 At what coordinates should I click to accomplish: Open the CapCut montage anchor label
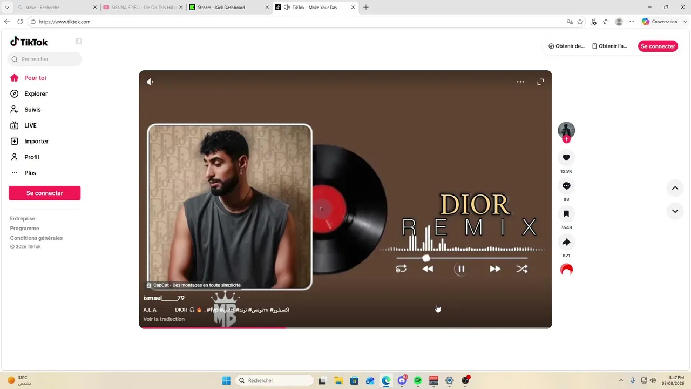tap(194, 285)
